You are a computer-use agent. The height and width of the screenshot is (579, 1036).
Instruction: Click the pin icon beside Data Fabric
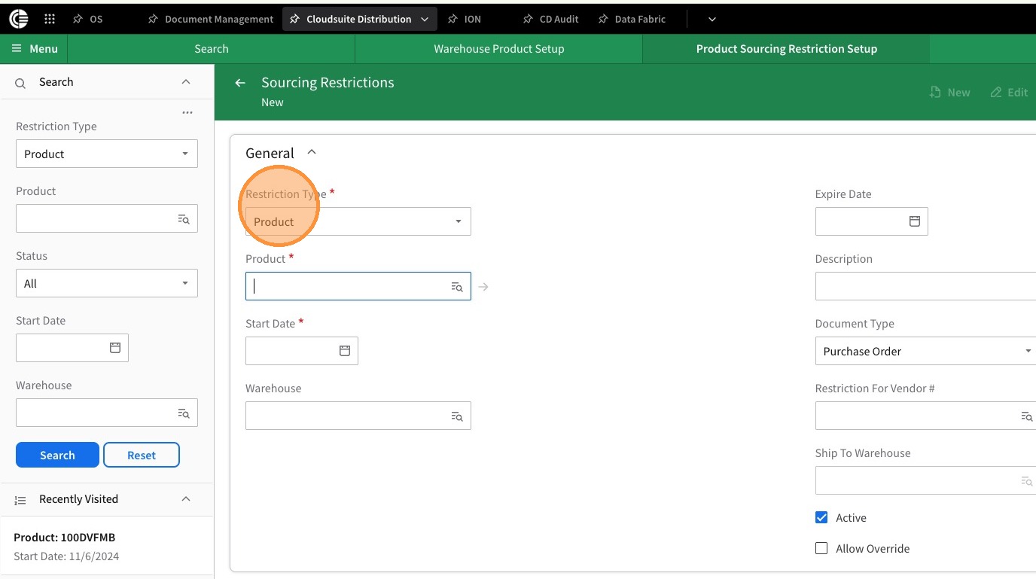click(x=603, y=19)
